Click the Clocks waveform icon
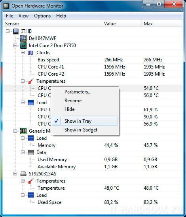The width and height of the screenshot is (186, 217). tap(31, 53)
